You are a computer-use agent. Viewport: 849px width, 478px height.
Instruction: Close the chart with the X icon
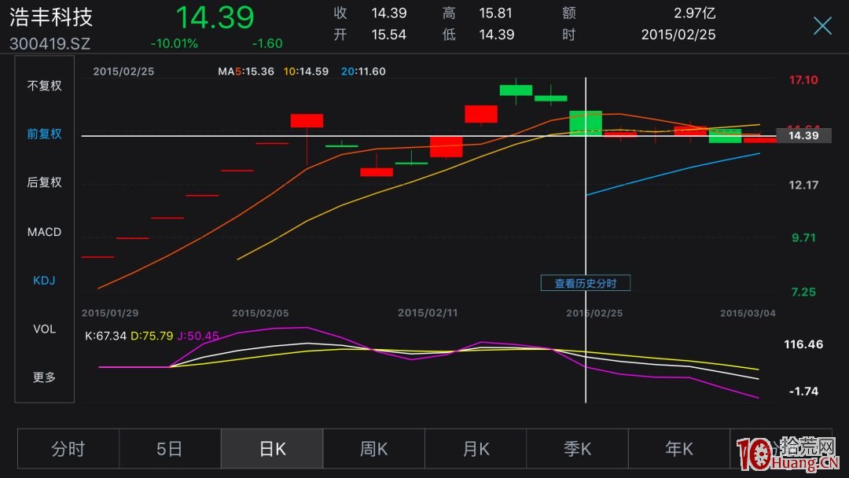click(822, 26)
